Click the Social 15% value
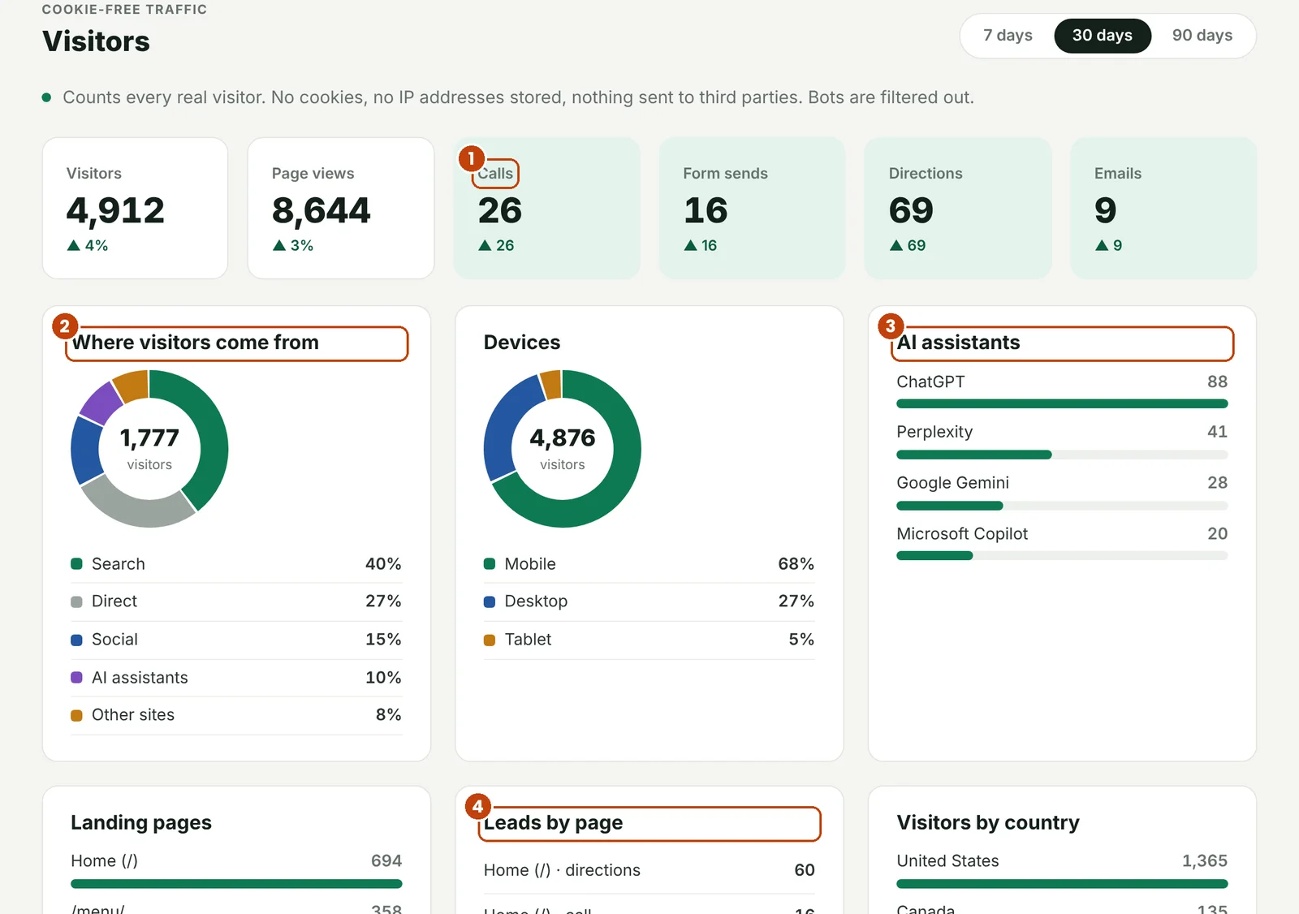The height and width of the screenshot is (914, 1299). tap(383, 640)
